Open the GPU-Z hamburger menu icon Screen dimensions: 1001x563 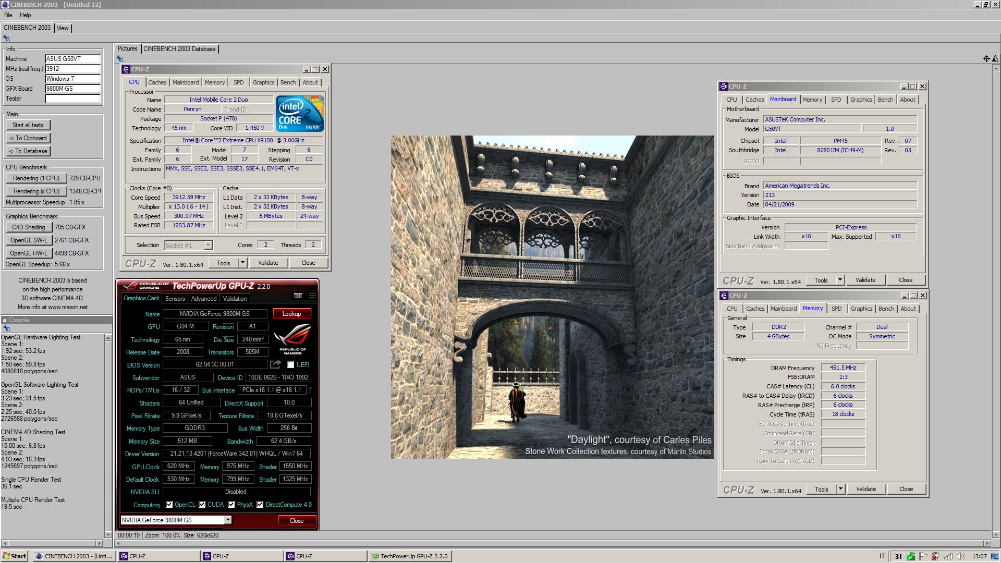click(x=312, y=296)
